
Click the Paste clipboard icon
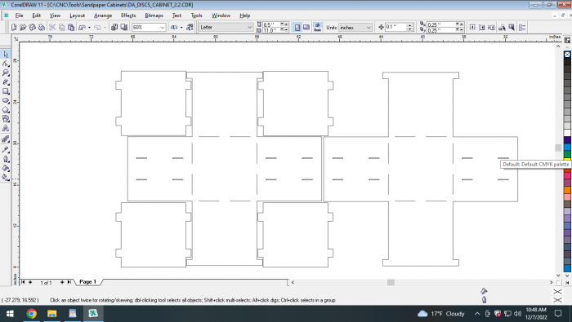tap(71, 27)
